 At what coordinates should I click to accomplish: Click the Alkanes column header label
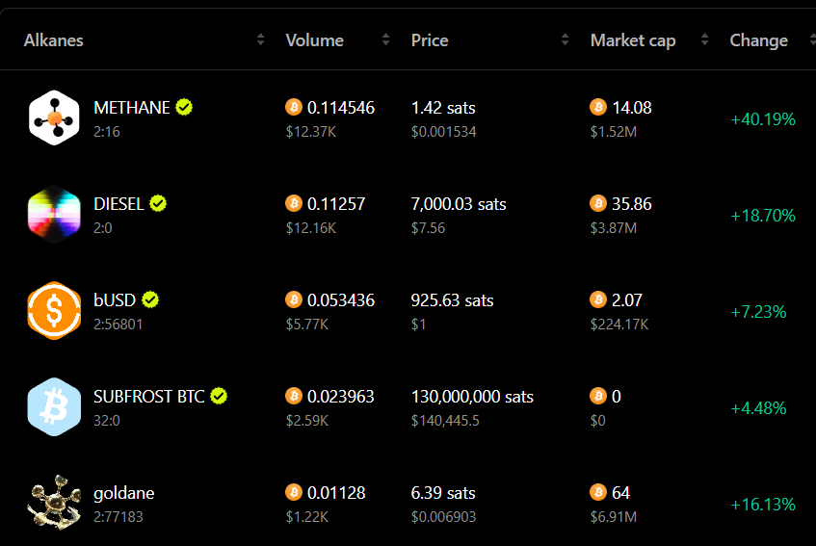pyautogui.click(x=54, y=40)
